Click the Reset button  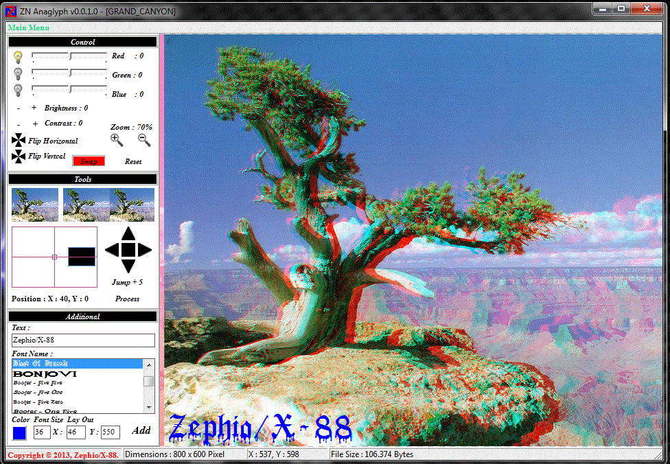pyautogui.click(x=133, y=161)
